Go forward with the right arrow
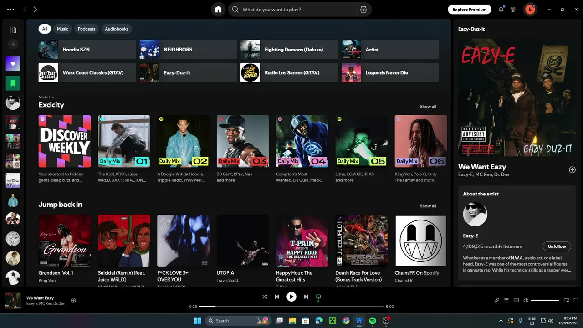The height and width of the screenshot is (328, 583). (x=35, y=9)
